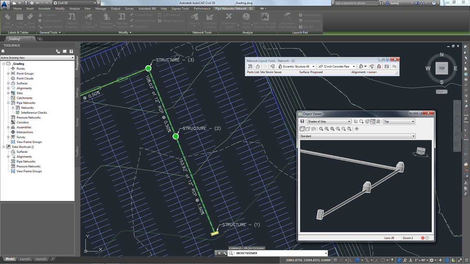Expand the Pipe Networks tree node

point(9,103)
